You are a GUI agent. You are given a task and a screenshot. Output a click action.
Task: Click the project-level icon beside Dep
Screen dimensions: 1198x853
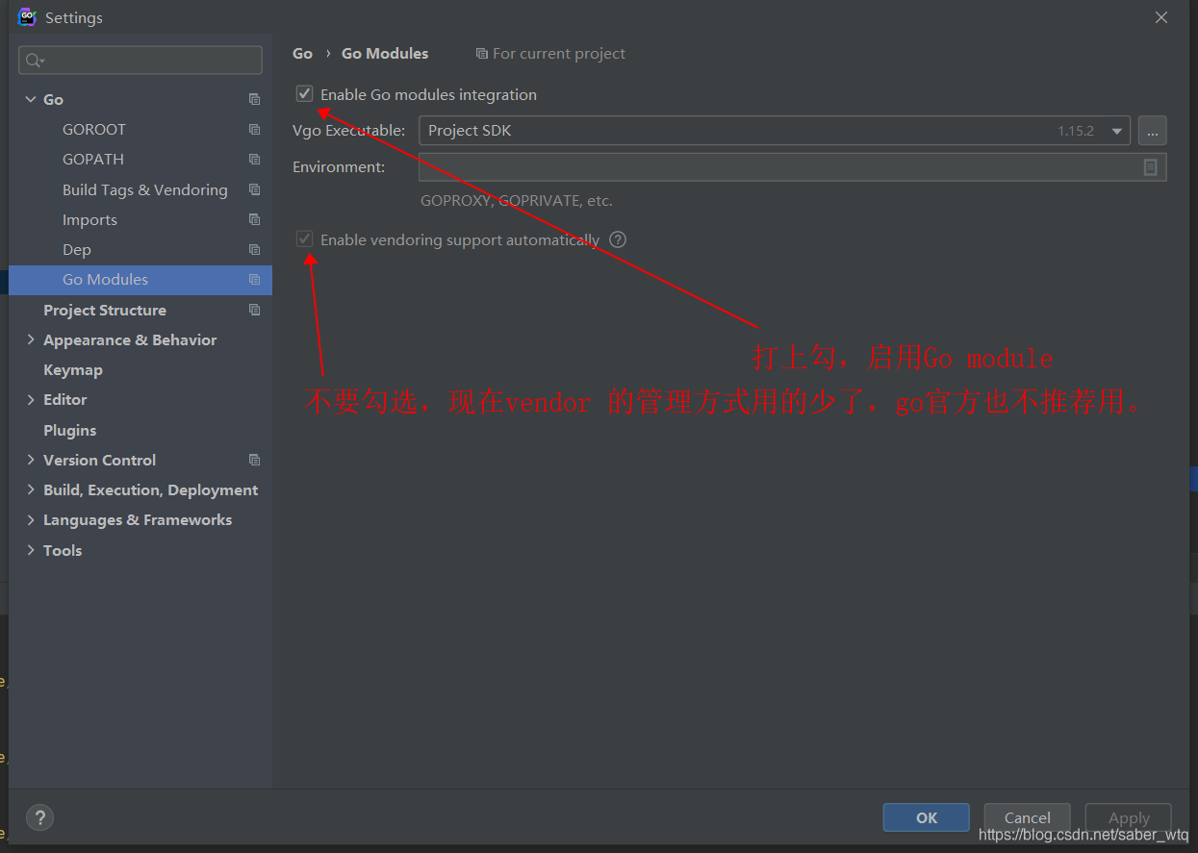click(254, 249)
